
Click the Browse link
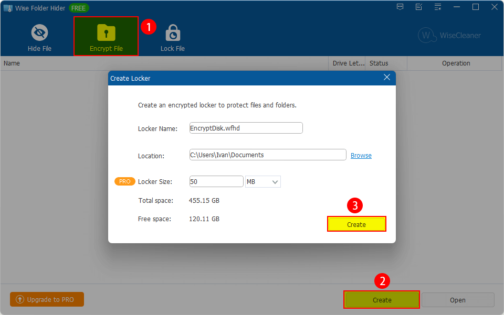(361, 156)
